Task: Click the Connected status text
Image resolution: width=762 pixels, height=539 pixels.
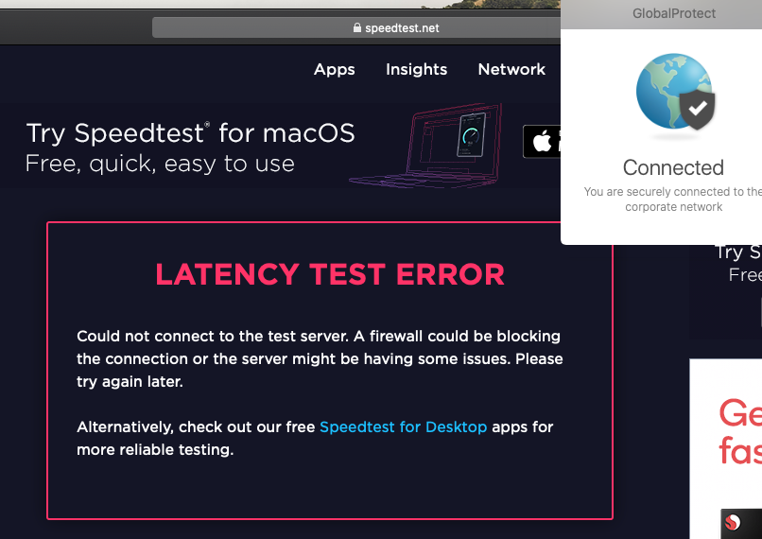Action: [673, 167]
